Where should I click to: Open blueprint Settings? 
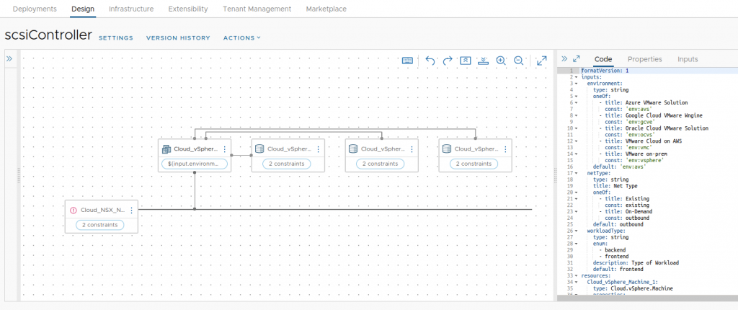(x=115, y=37)
